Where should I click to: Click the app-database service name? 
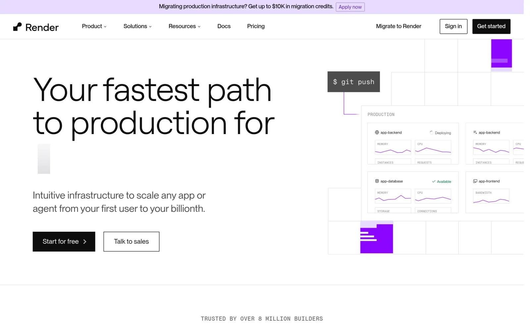pos(392,181)
